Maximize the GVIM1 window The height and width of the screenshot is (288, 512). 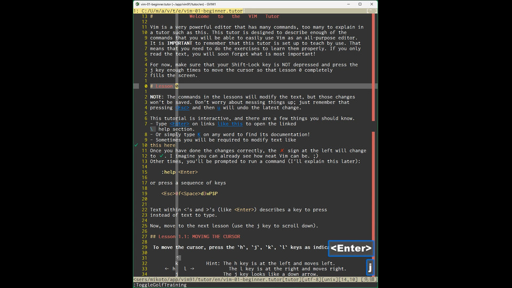[360, 4]
